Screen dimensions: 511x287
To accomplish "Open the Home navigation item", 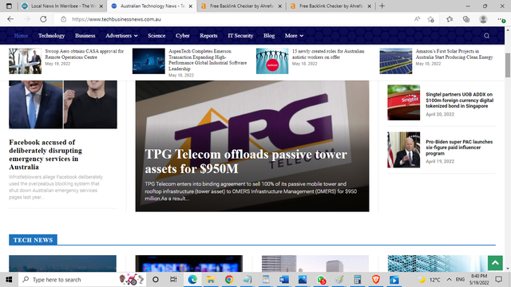I will click(x=21, y=36).
